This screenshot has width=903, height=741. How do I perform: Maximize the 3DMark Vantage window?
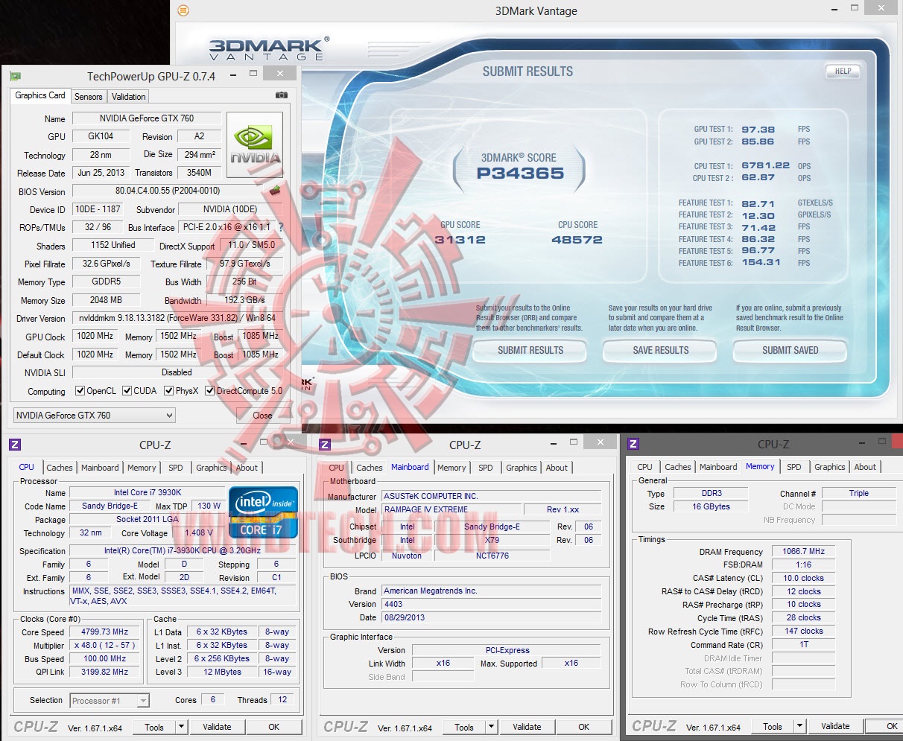[x=855, y=8]
